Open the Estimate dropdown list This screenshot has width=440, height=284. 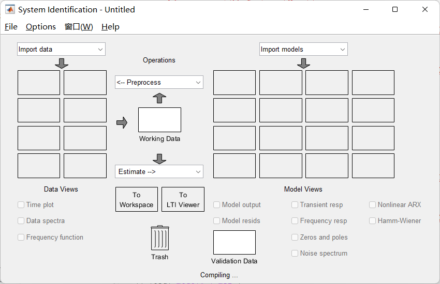(x=159, y=171)
